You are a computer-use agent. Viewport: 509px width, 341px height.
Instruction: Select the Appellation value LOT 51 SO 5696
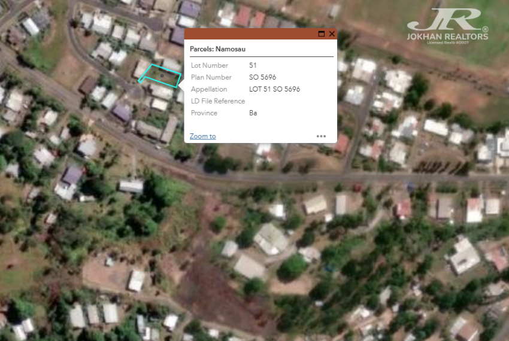tap(274, 89)
